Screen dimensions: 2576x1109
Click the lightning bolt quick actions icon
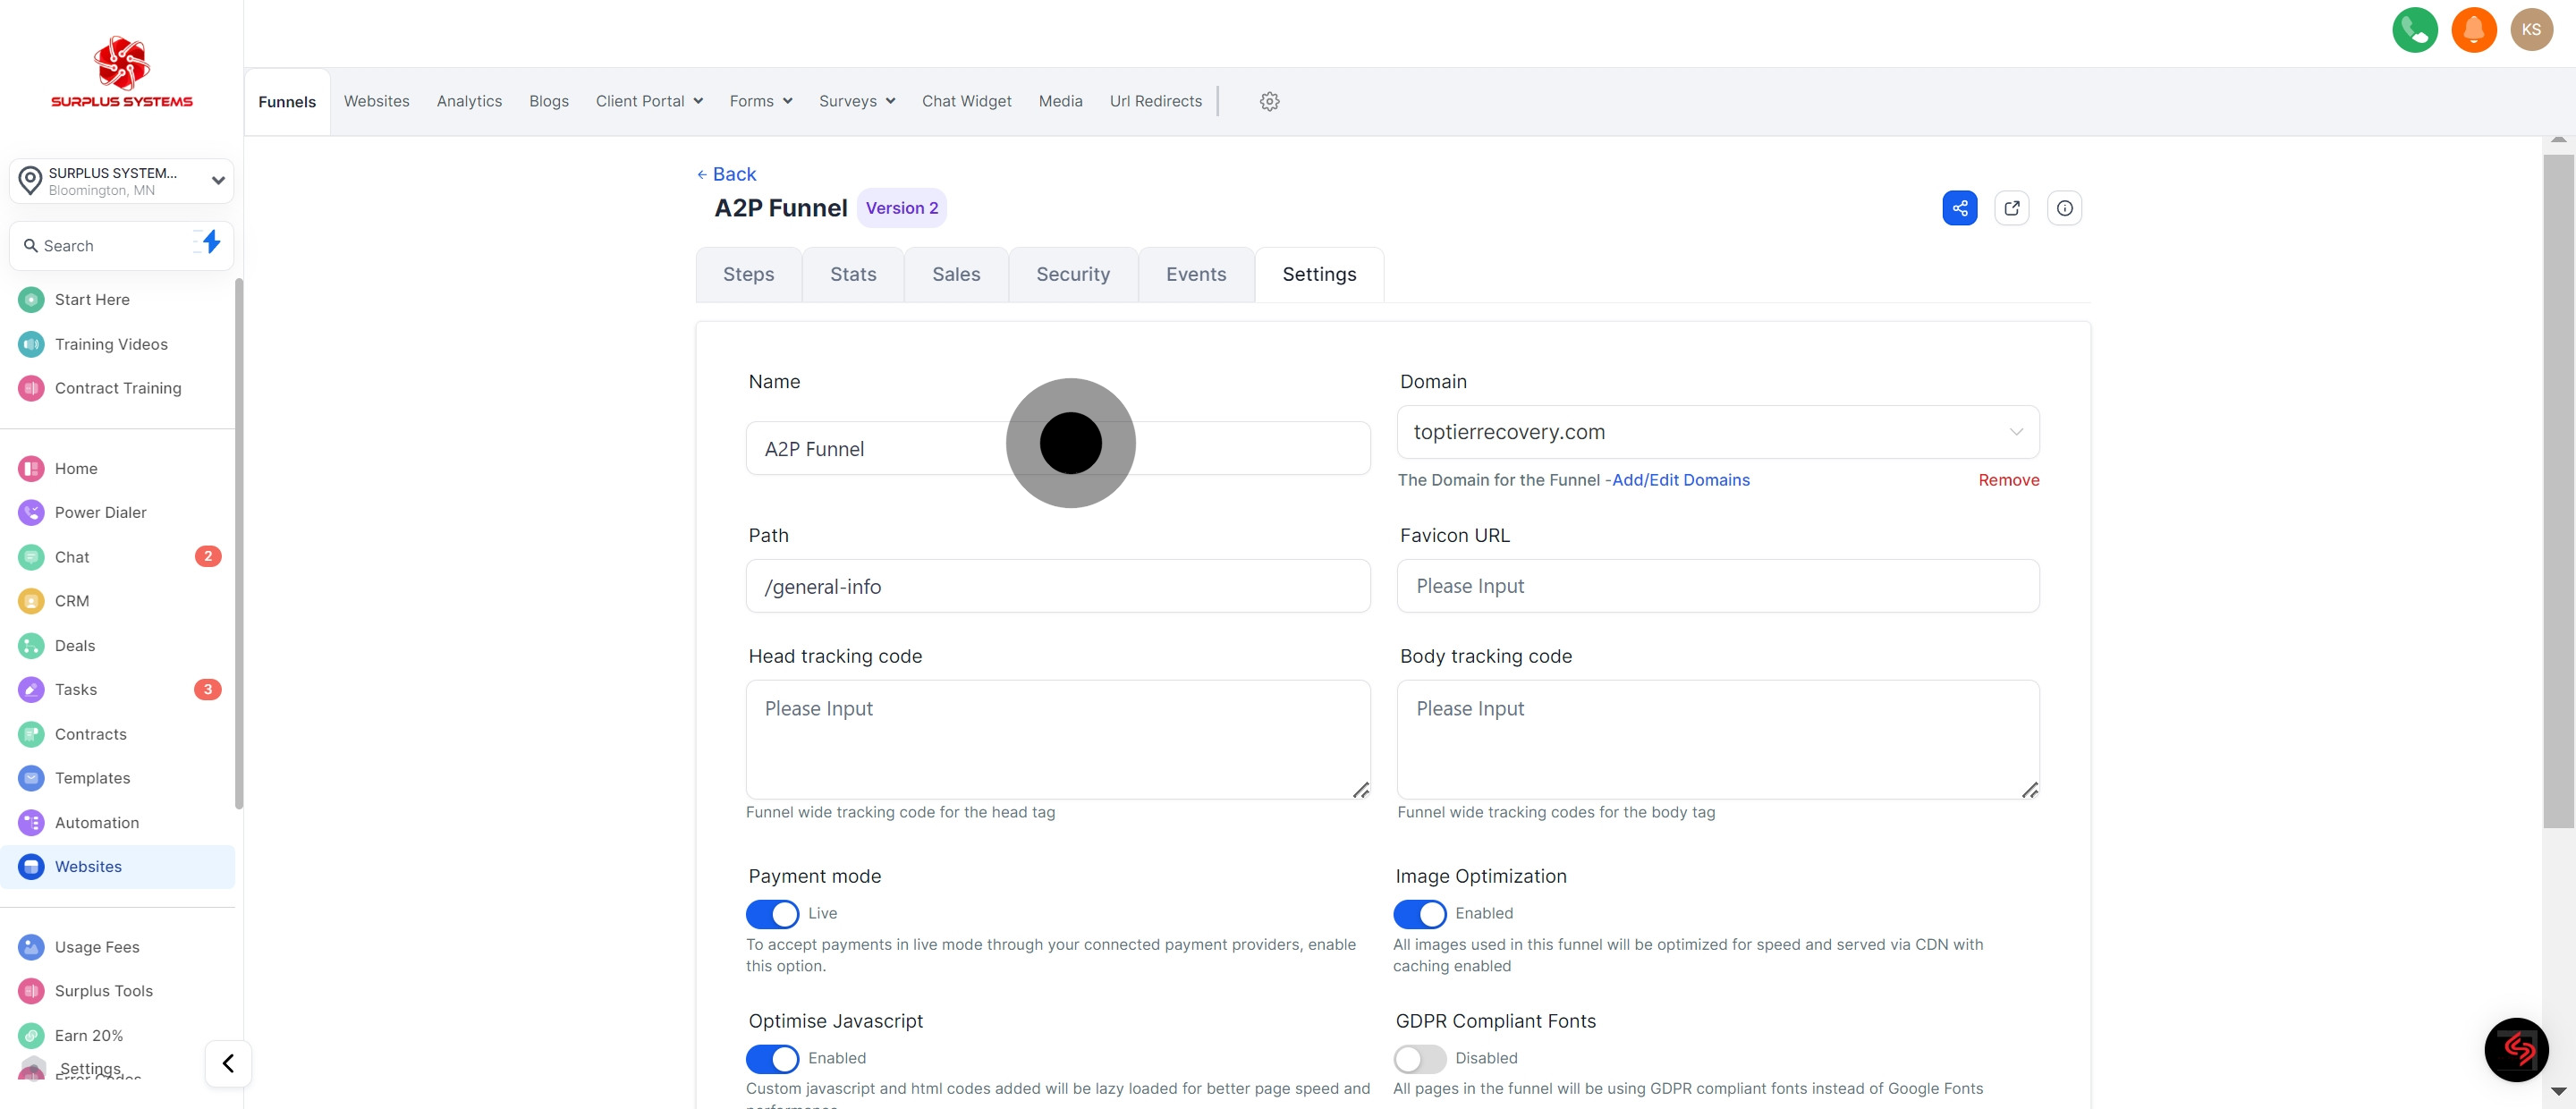(x=210, y=242)
